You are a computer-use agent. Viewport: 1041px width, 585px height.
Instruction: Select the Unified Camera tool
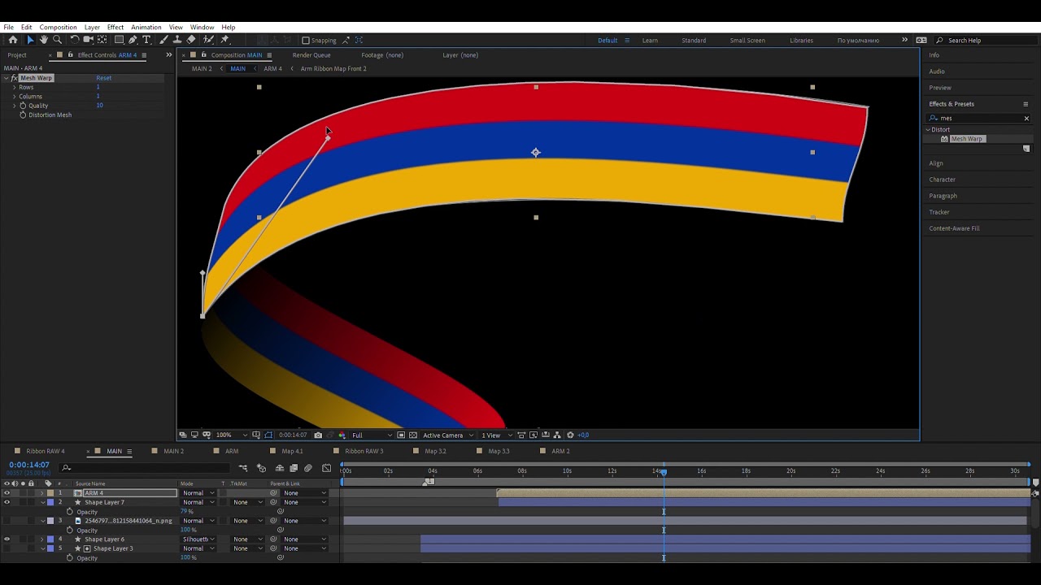(88, 40)
